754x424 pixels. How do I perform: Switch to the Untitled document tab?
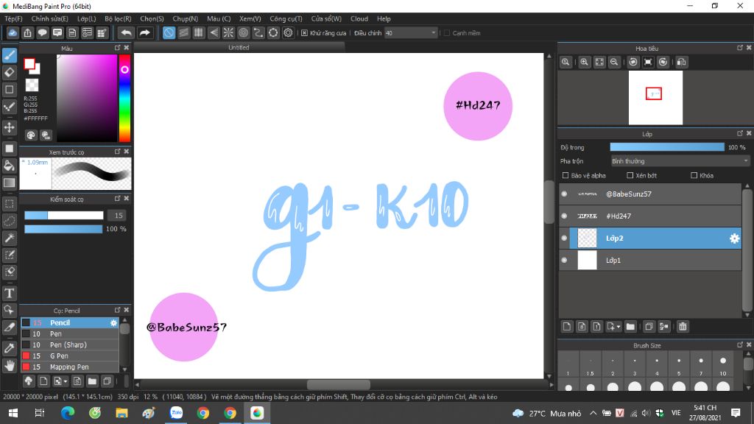(239, 47)
